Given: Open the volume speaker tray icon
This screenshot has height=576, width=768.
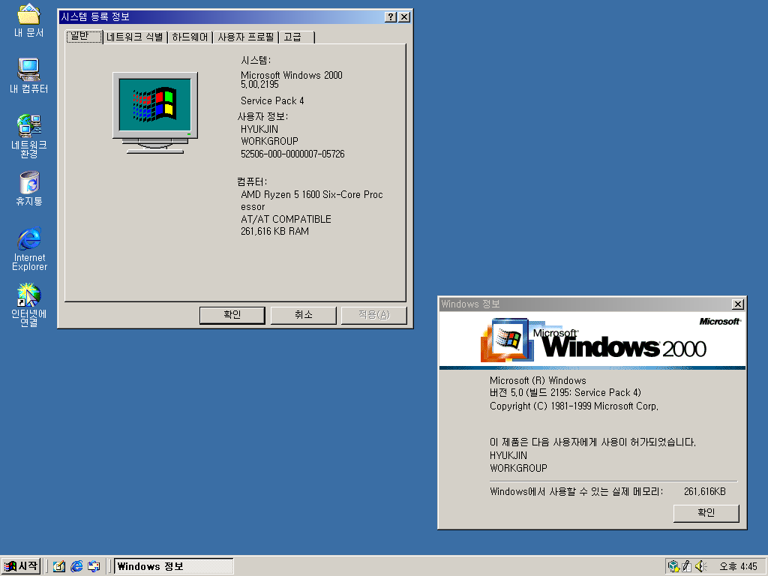Looking at the screenshot, I should pos(700,566).
